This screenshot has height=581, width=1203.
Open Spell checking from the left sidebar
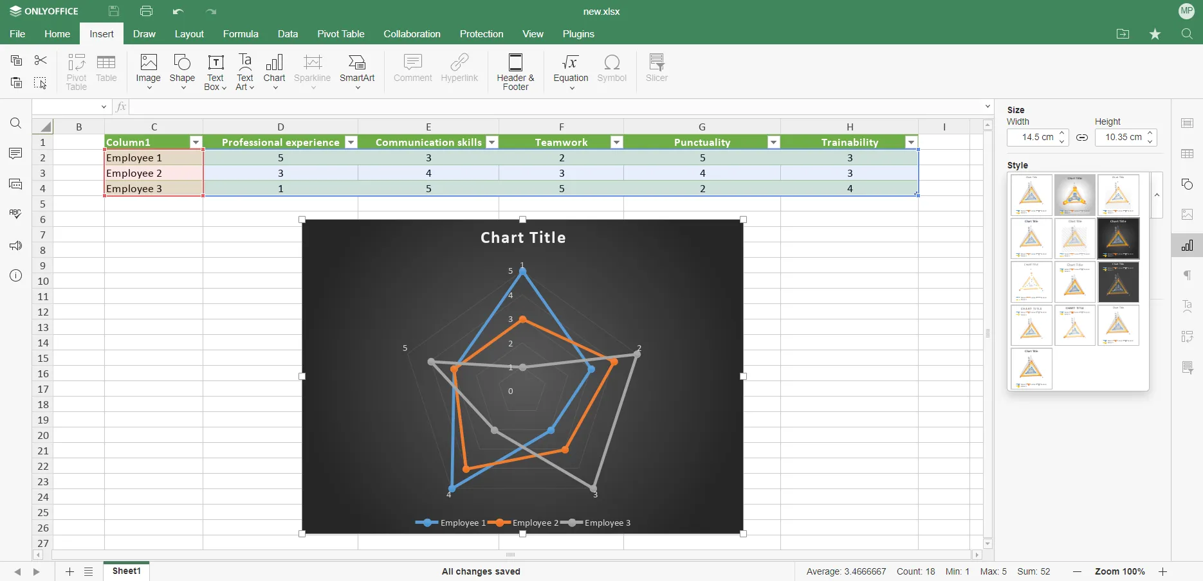[x=15, y=214]
